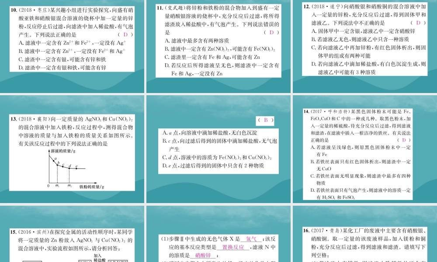
Task: Open the slide thumbnail with question 16
Action: pos(365,234)
